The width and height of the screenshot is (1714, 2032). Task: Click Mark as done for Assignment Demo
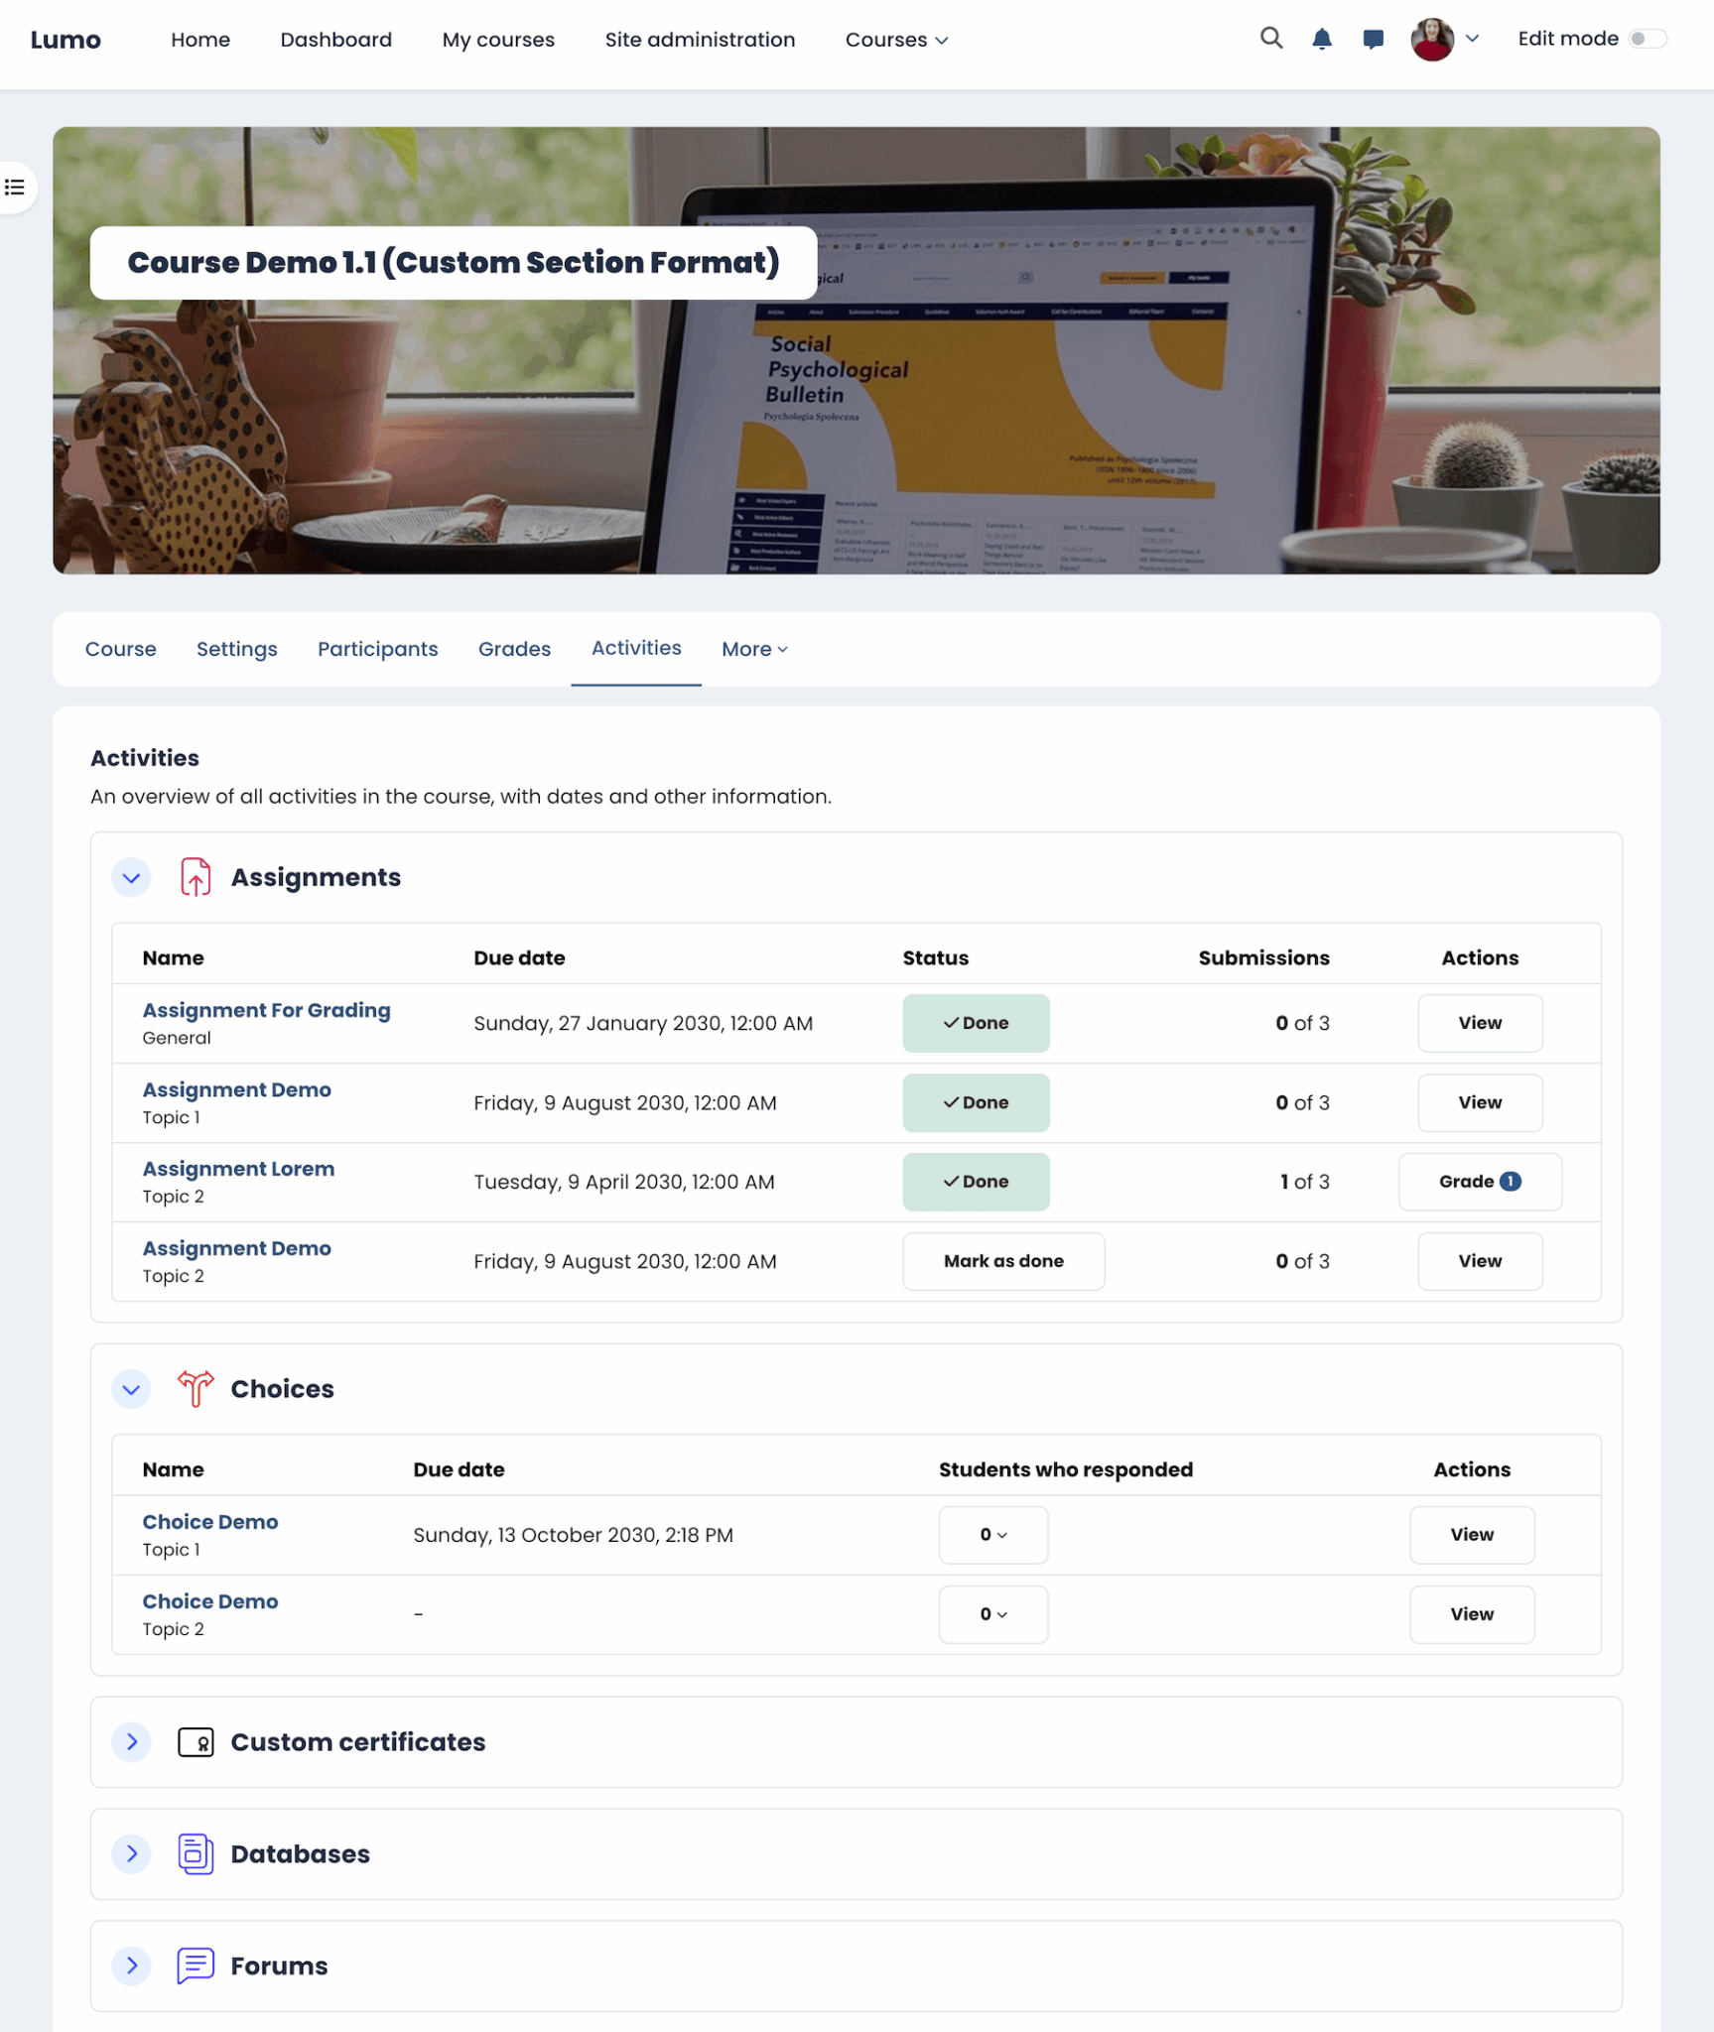(1003, 1261)
